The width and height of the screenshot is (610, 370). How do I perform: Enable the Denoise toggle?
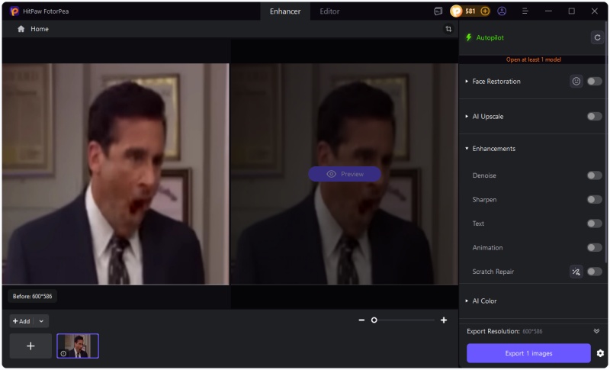(594, 175)
